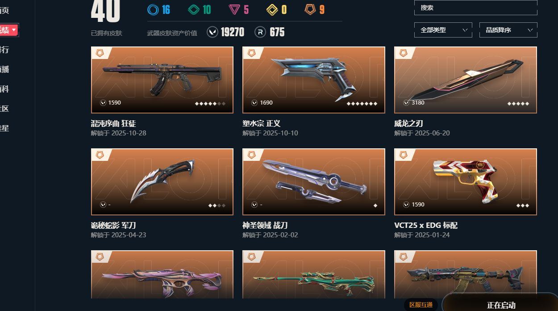Viewport: 558px width, 311px height.
Task: Open the 全部类型 type filter dropdown
Action: (443, 30)
